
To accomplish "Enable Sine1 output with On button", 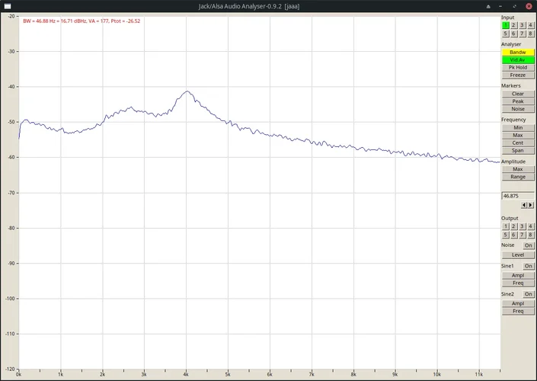I will click(x=529, y=266).
